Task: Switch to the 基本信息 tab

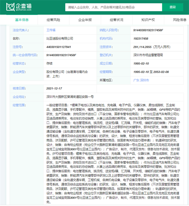Action: pyautogui.click(x=22, y=20)
